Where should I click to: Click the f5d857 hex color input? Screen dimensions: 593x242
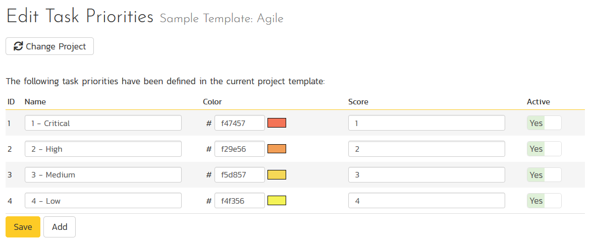pyautogui.click(x=240, y=175)
